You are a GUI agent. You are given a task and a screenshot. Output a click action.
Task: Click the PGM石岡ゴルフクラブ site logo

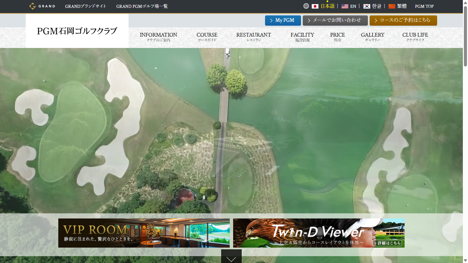77,31
